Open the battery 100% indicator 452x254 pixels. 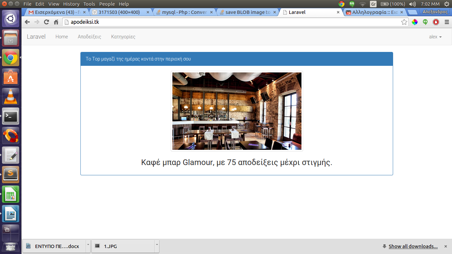click(393, 4)
